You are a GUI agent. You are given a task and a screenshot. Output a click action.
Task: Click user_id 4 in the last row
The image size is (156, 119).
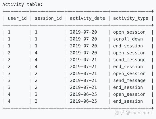click(9, 101)
